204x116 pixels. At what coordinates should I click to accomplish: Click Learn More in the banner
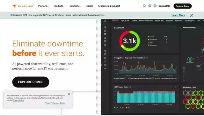coord(178,15)
